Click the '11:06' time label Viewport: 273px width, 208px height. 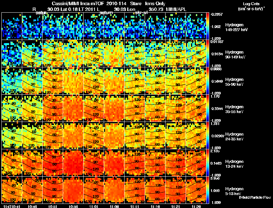[114, 206]
